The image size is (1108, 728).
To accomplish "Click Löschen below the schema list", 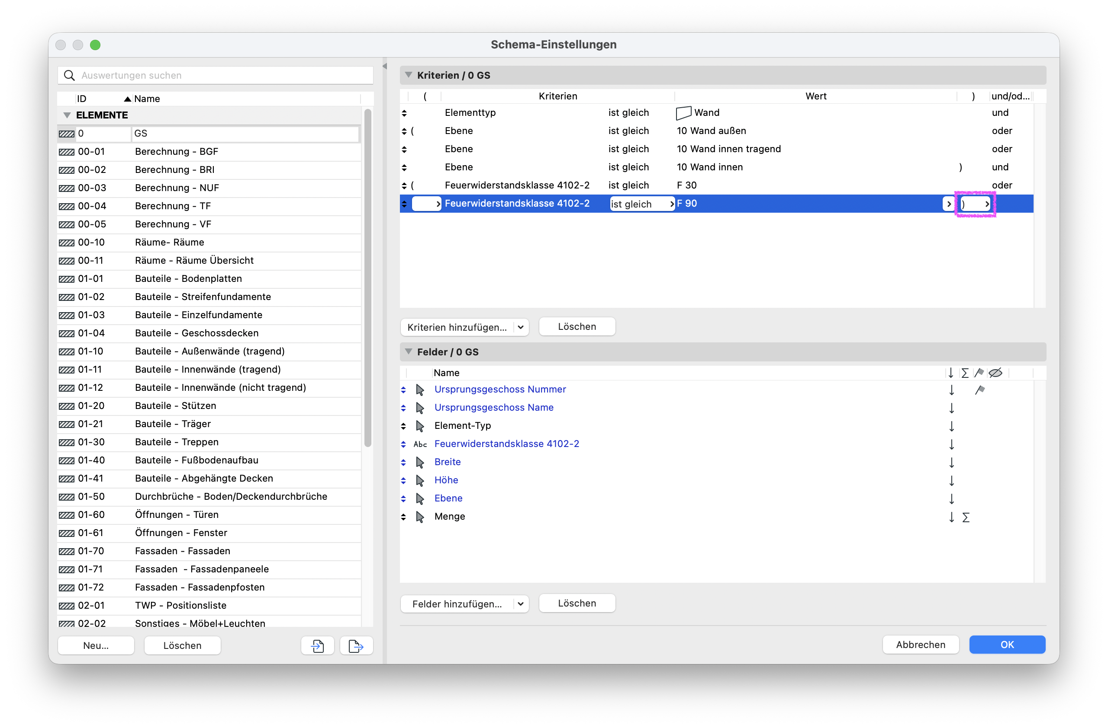I will point(182,645).
